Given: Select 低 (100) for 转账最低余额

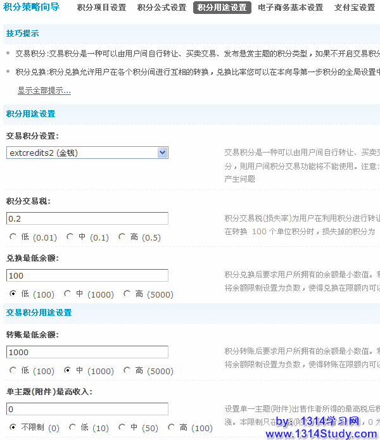Looking at the screenshot, I should 13,370.
